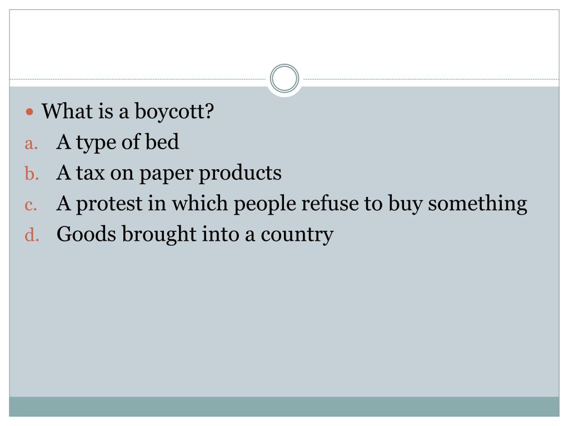
Task: Click the blank gray area below answers
Action: (284, 322)
